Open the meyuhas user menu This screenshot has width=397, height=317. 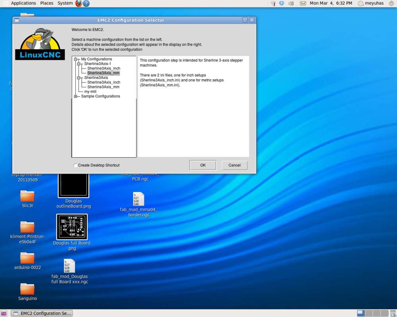tap(374, 3)
